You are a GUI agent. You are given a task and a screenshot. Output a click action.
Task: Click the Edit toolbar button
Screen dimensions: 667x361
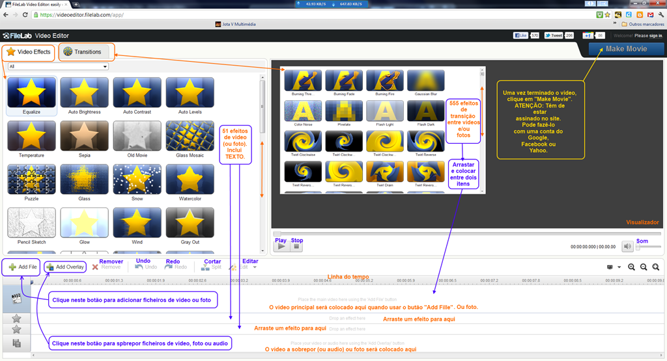tap(239, 267)
